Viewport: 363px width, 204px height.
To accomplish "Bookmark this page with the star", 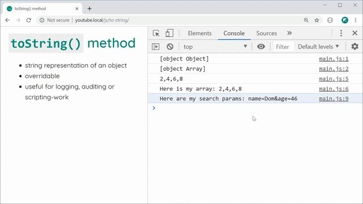I will (x=316, y=20).
